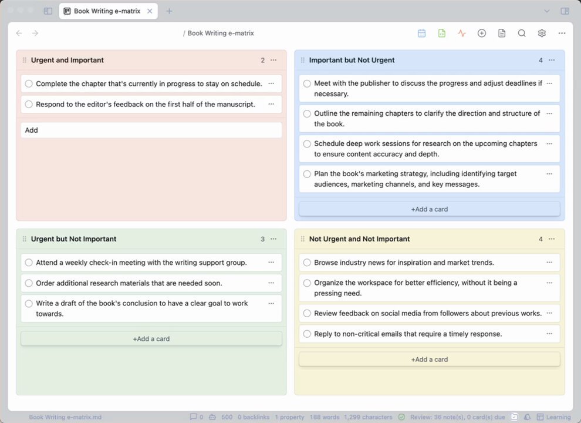
Task: Click the checkmark icon before Review in the status bar
Action: coord(401,417)
